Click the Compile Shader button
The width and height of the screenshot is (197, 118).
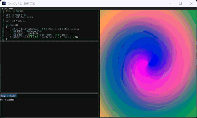point(8,96)
